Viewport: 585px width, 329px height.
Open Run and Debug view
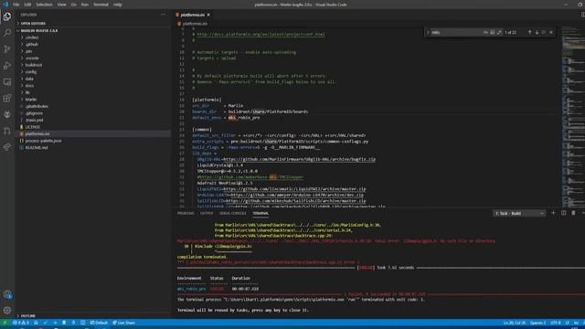[7, 65]
